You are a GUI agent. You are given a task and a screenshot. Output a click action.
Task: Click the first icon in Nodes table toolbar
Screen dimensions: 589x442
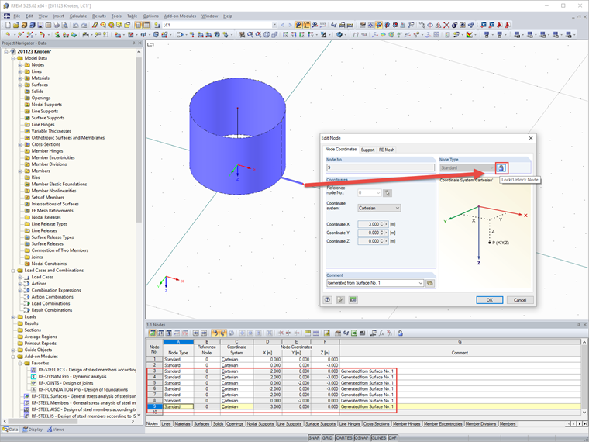[x=152, y=333]
